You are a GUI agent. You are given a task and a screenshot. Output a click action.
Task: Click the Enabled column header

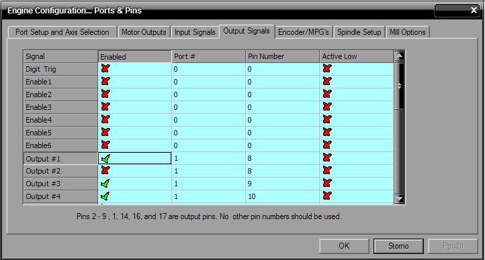click(134, 57)
